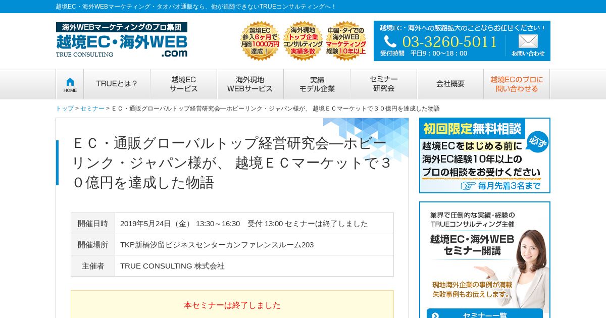
Task: Click the 主催者 table header cell
Action: pyautogui.click(x=93, y=266)
